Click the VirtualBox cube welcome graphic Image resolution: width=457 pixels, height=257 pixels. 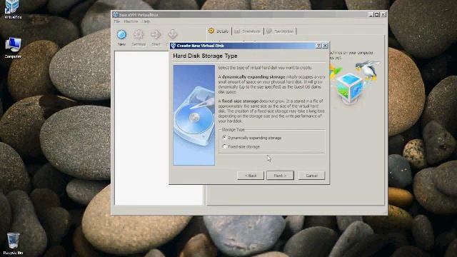tap(349, 88)
